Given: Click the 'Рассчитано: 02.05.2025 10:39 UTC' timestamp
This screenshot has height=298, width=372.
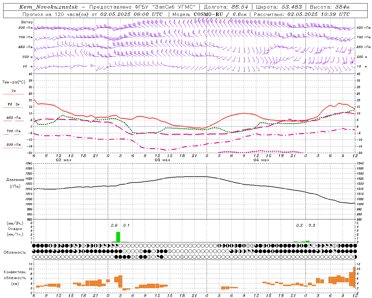Looking at the screenshot, I should [302, 14].
